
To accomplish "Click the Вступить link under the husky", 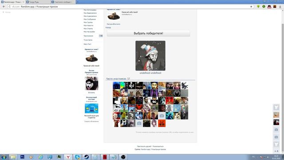I will pyautogui.click(x=91, y=92).
